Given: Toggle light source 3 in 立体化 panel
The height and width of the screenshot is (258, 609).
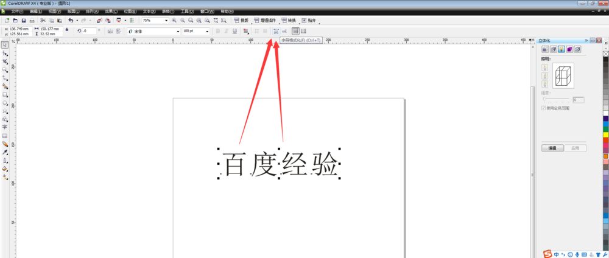Looking at the screenshot, I should click(x=545, y=83).
